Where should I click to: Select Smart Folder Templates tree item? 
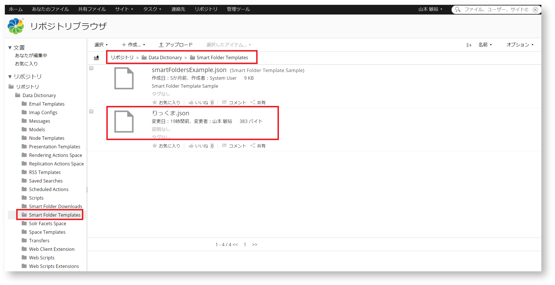(55, 215)
